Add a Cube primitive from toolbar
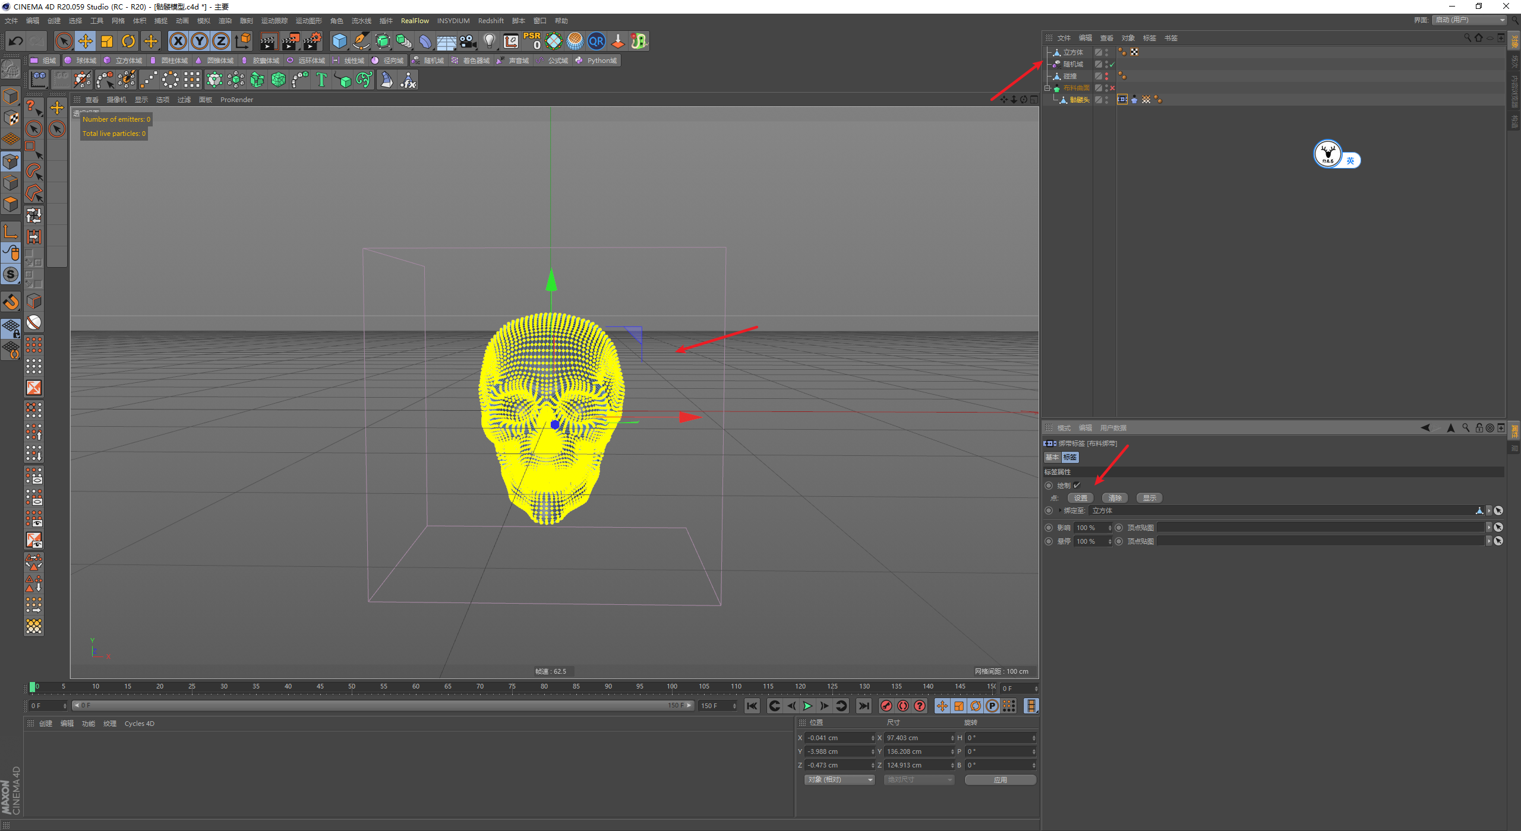The image size is (1521, 831). click(x=339, y=41)
